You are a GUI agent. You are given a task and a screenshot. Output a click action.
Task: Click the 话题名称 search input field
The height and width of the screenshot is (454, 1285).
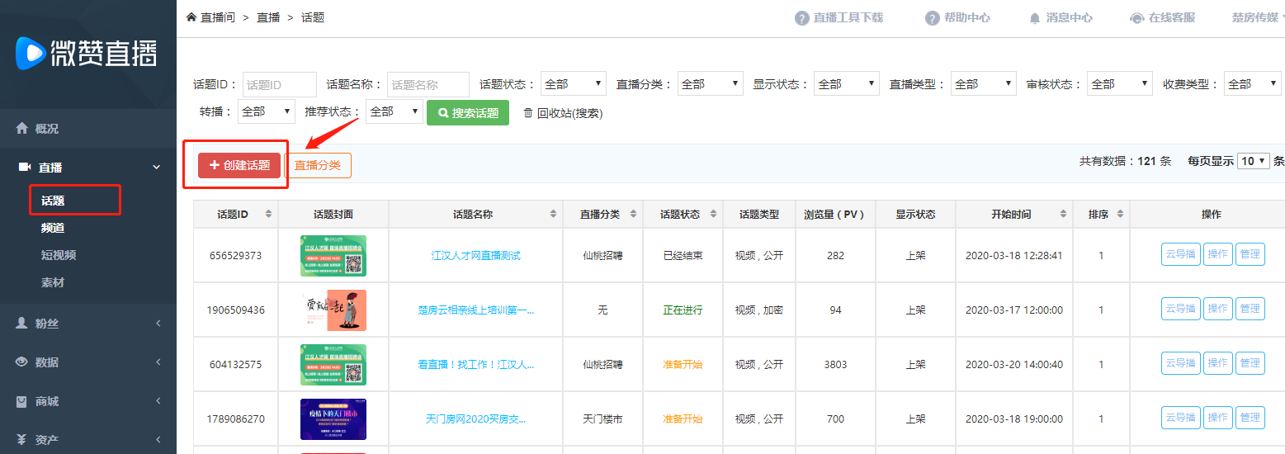428,84
